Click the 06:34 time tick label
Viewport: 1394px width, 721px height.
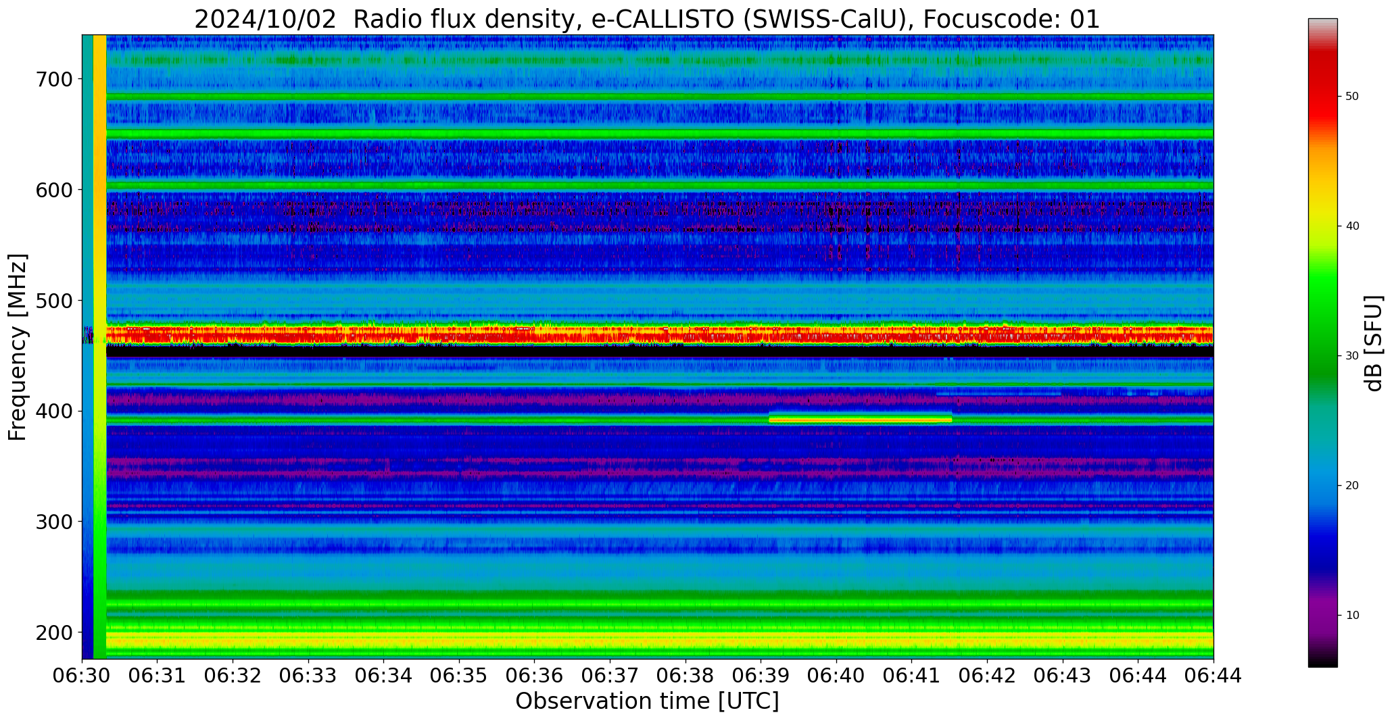pyautogui.click(x=384, y=675)
